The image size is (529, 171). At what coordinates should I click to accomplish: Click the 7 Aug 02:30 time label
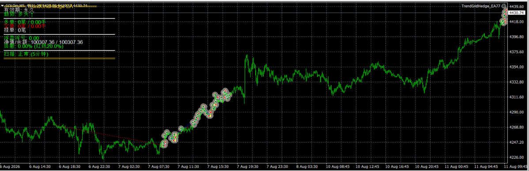(x=129, y=167)
